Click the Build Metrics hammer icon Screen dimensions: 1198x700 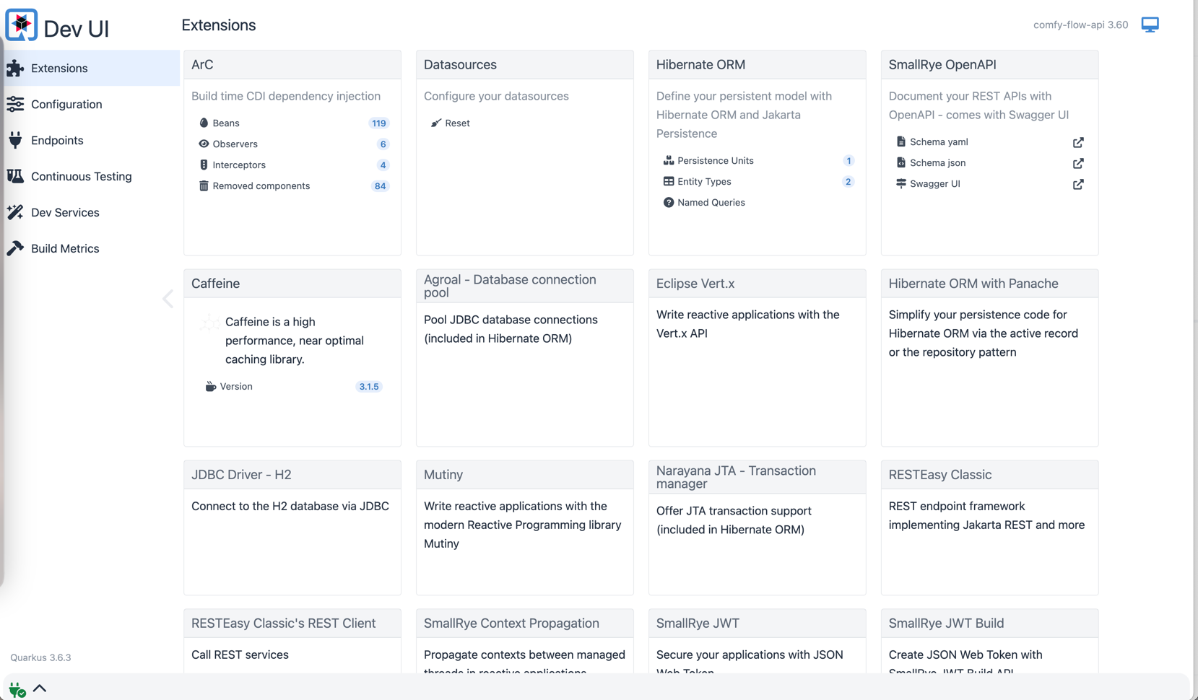pyautogui.click(x=15, y=248)
